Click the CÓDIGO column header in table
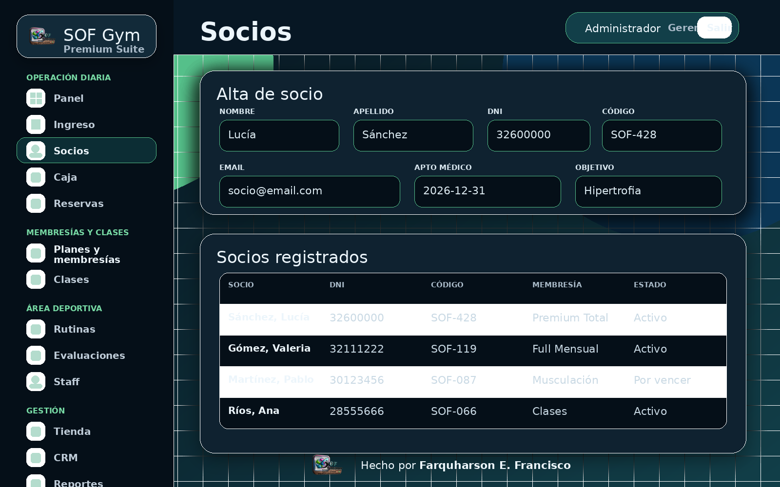The width and height of the screenshot is (780, 487). point(447,285)
